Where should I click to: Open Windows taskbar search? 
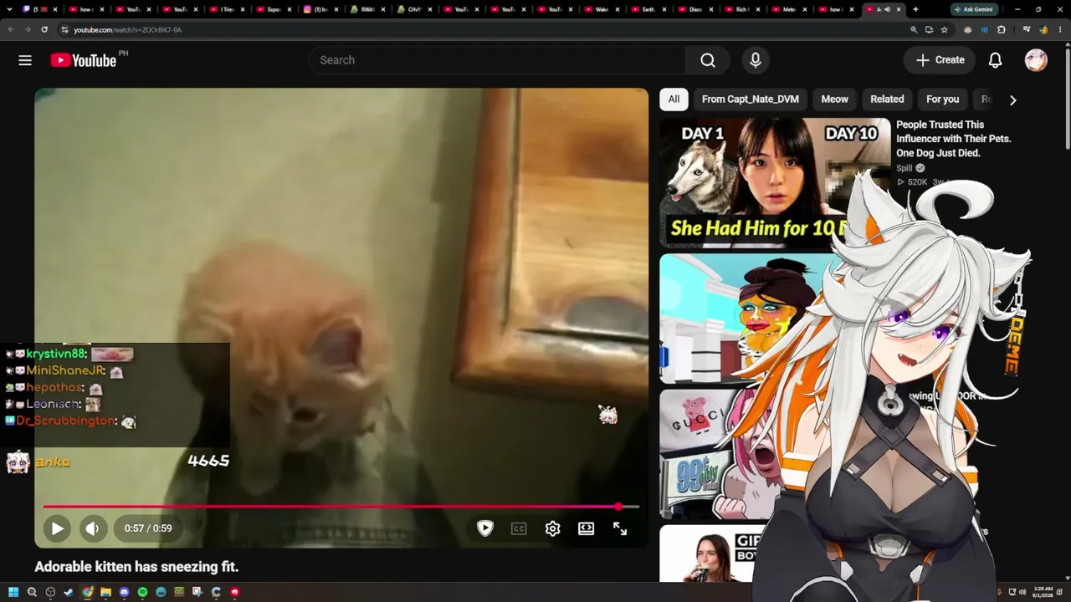pyautogui.click(x=32, y=592)
